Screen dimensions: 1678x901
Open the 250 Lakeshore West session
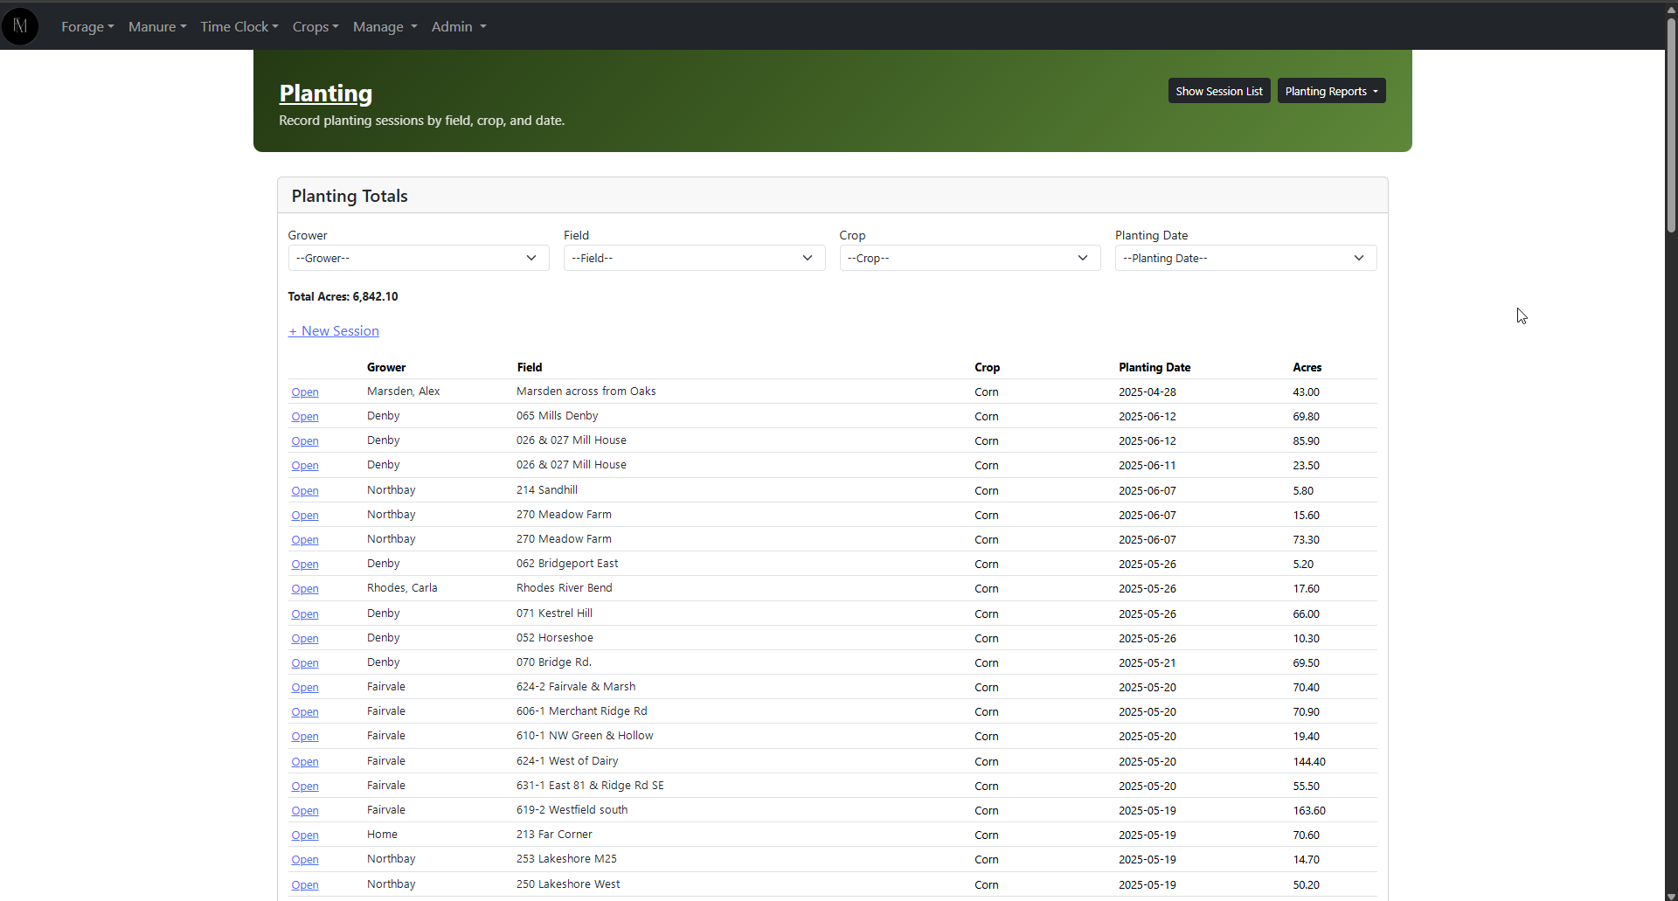click(305, 884)
